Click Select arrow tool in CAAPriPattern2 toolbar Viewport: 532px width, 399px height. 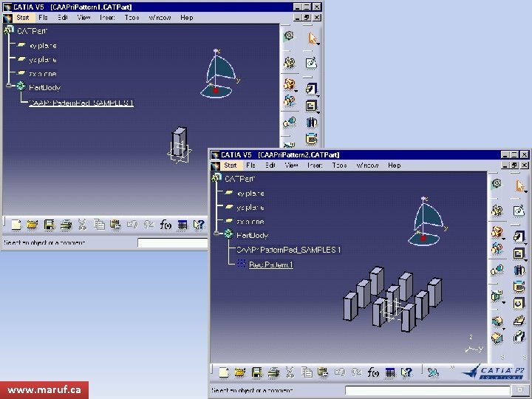pos(519,186)
